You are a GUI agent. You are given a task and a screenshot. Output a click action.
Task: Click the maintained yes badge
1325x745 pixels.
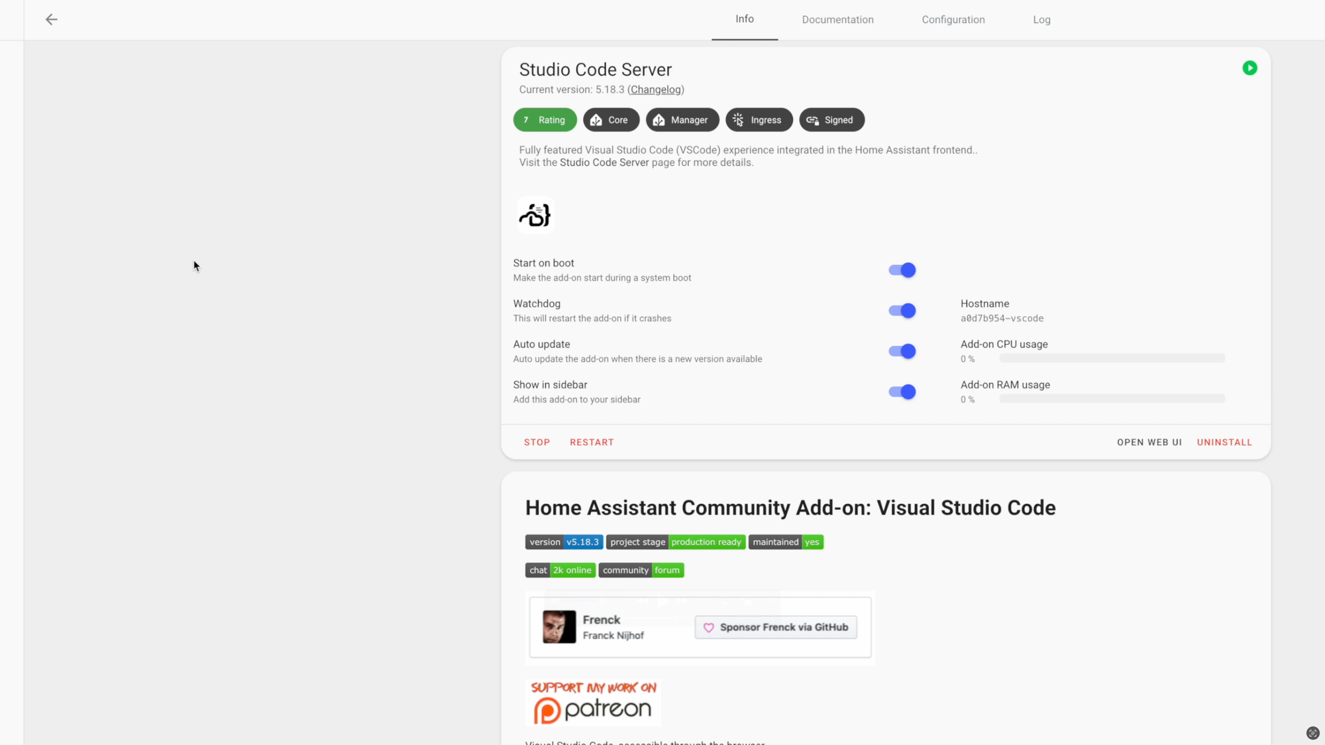(x=786, y=542)
